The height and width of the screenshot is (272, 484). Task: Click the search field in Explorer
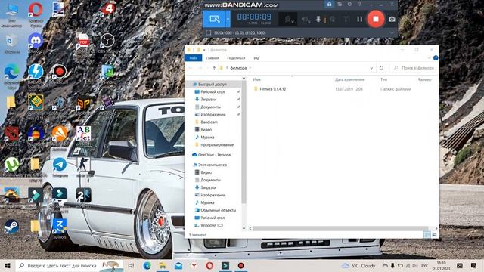click(x=414, y=68)
